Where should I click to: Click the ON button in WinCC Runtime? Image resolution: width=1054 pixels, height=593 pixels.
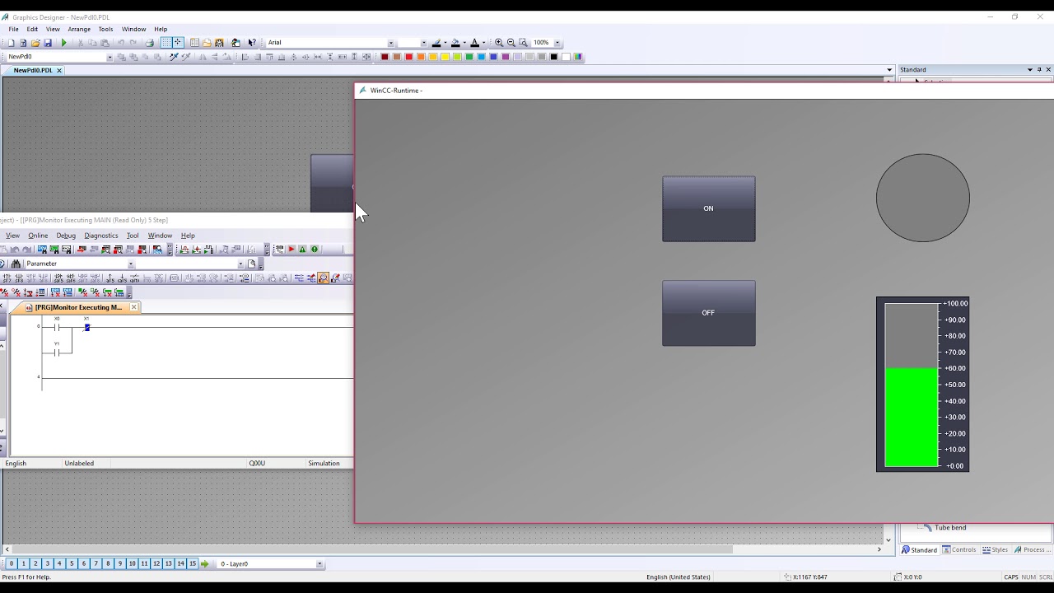coord(708,208)
